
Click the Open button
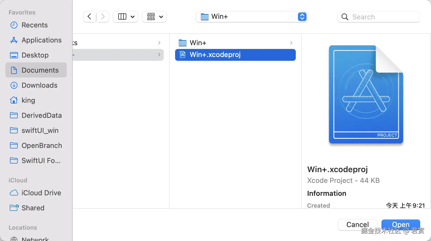(401, 225)
